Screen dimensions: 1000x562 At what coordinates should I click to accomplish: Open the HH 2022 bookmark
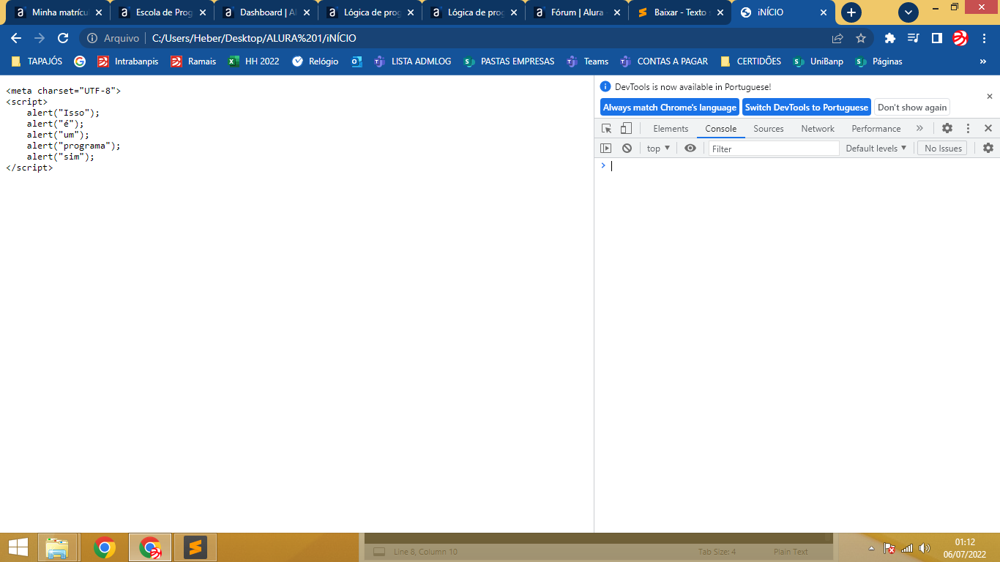tap(254, 61)
